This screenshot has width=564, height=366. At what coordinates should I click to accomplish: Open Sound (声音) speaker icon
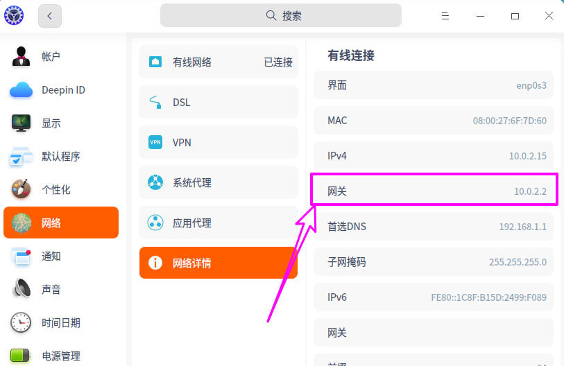pos(21,290)
